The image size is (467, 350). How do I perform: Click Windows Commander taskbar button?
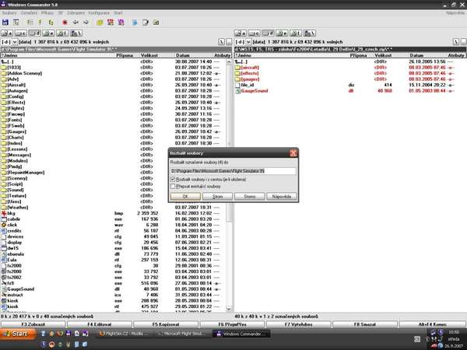click(x=241, y=334)
